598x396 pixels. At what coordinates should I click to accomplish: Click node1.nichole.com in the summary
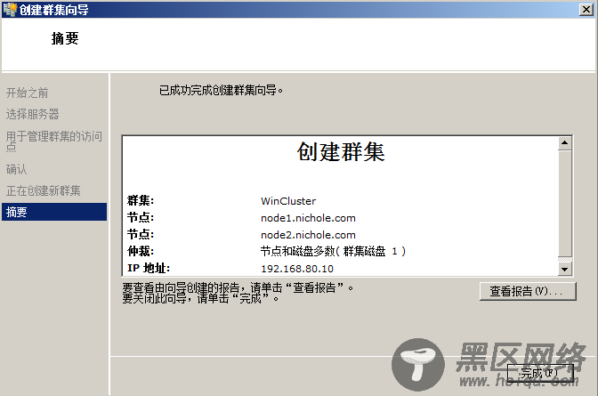(308, 218)
